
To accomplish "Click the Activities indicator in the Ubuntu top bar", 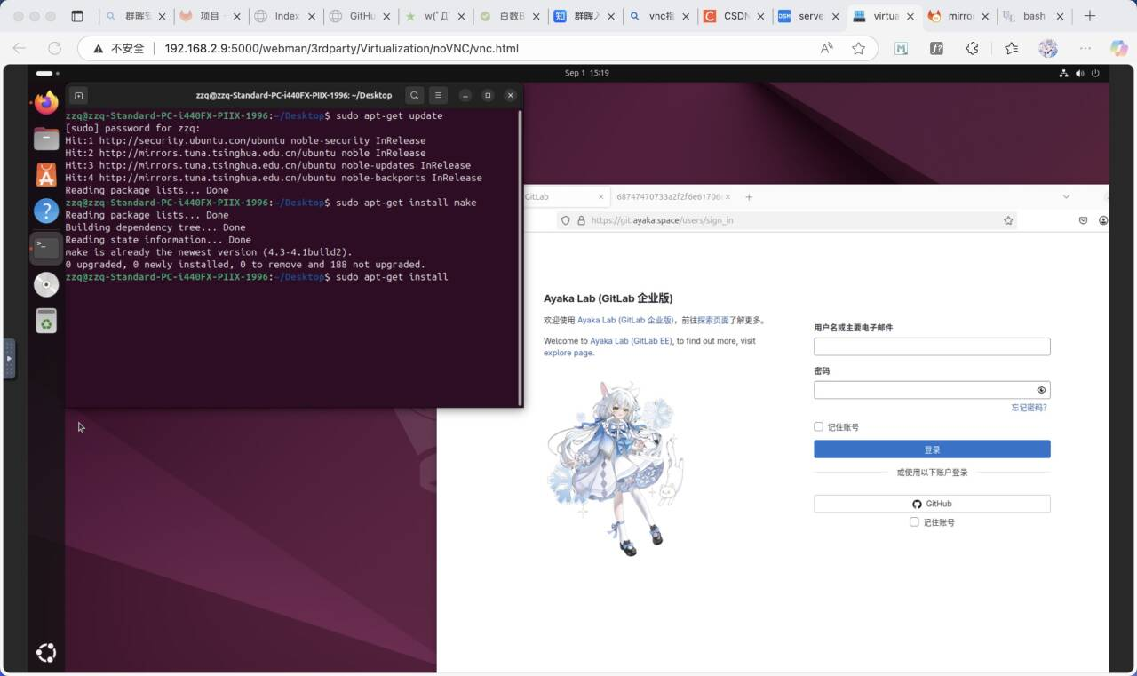I will (x=45, y=73).
